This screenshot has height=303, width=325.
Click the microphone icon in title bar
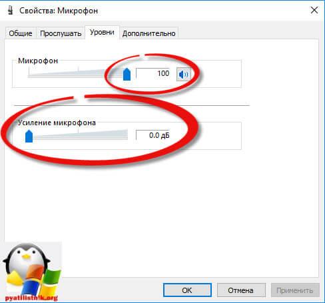click(x=10, y=11)
